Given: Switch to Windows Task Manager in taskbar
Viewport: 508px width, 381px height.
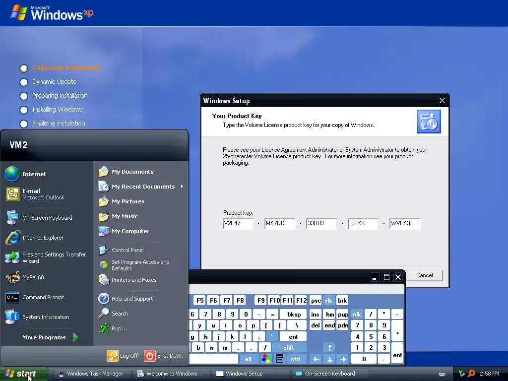Looking at the screenshot, I should (91, 374).
